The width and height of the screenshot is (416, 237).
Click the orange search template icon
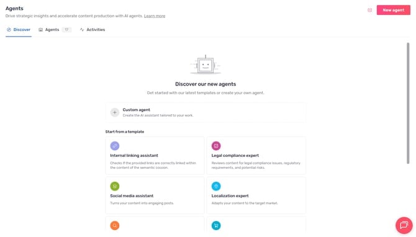point(115,226)
